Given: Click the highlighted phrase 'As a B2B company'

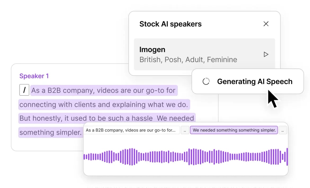Looking at the screenshot, I should [103, 90].
